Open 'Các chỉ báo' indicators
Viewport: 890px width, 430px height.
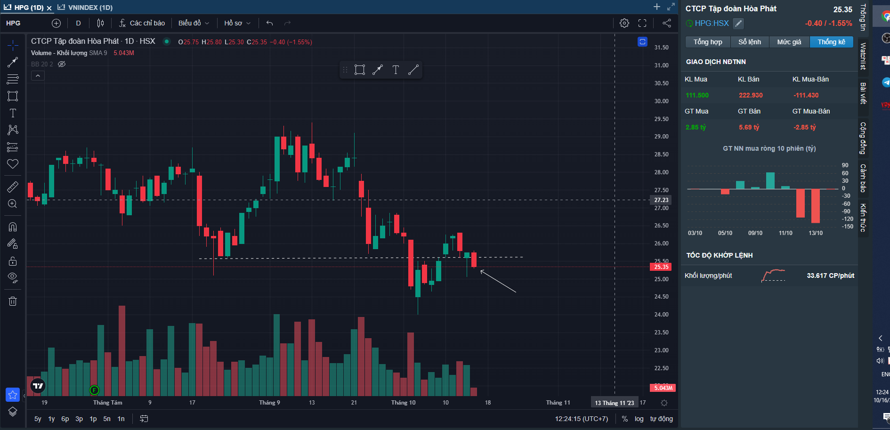(x=142, y=23)
